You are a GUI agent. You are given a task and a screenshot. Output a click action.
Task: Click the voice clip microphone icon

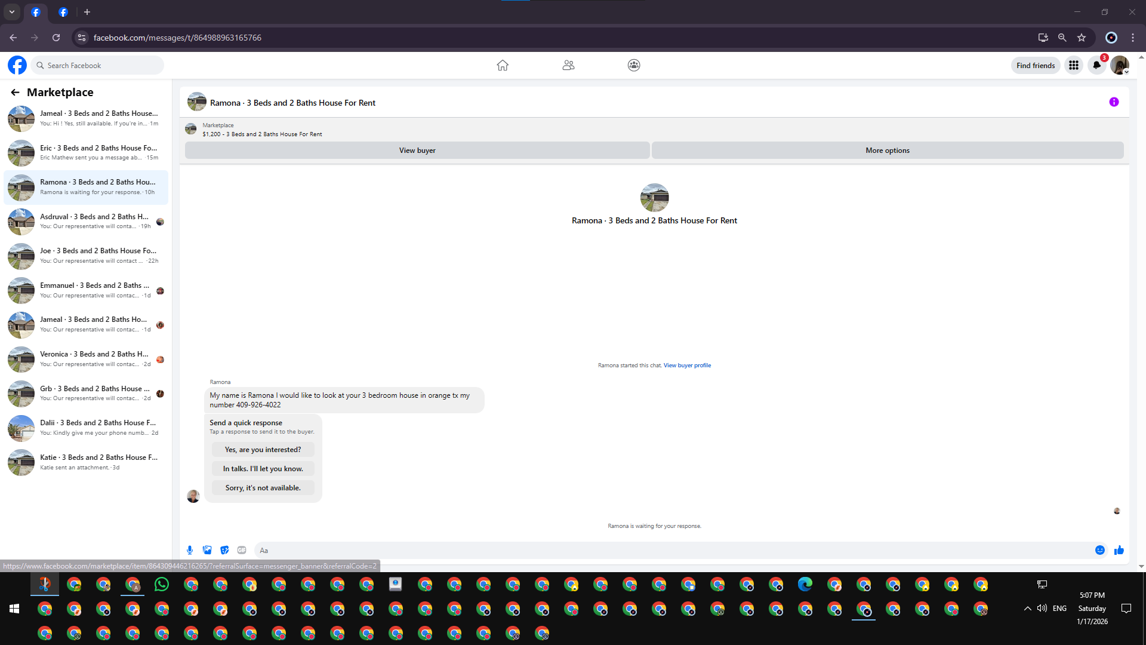[x=190, y=550]
